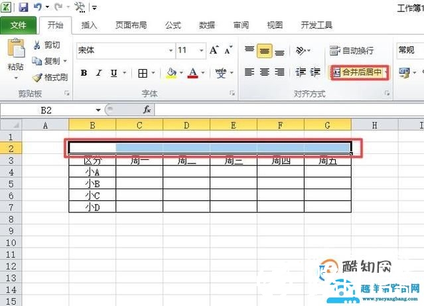Click the formula bar input area

[289, 110]
